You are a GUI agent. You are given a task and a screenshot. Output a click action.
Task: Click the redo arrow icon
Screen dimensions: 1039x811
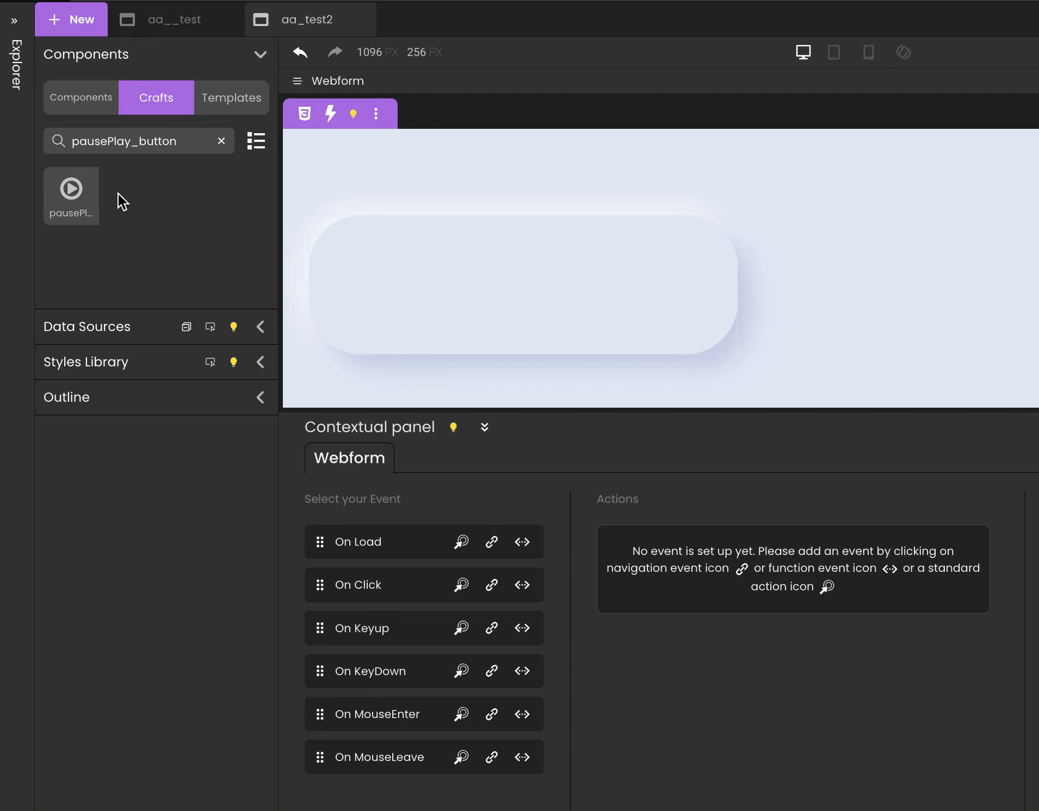click(x=335, y=52)
